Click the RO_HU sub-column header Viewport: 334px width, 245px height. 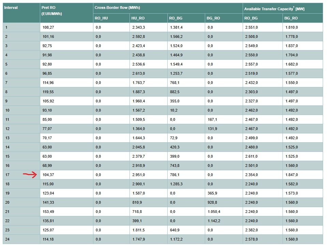(102, 18)
